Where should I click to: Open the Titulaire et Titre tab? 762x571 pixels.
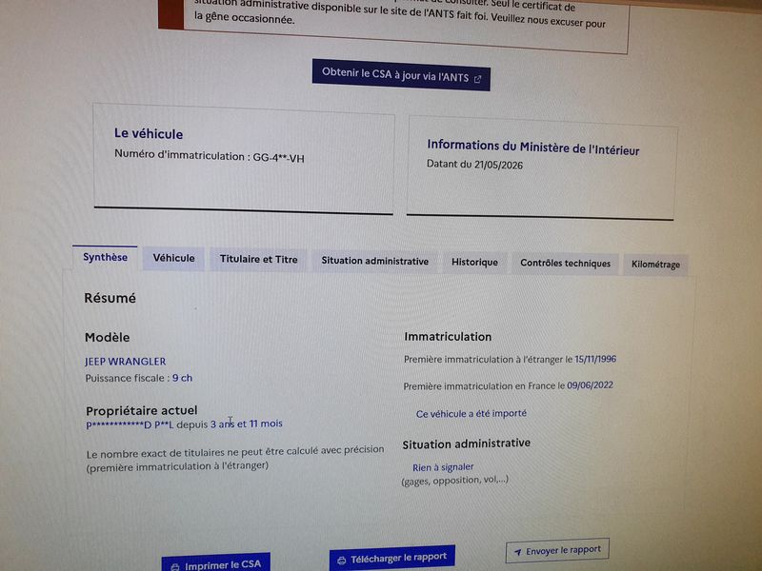click(258, 259)
